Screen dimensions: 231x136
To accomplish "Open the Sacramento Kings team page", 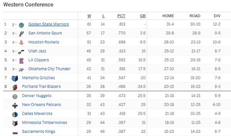I will [39, 131].
